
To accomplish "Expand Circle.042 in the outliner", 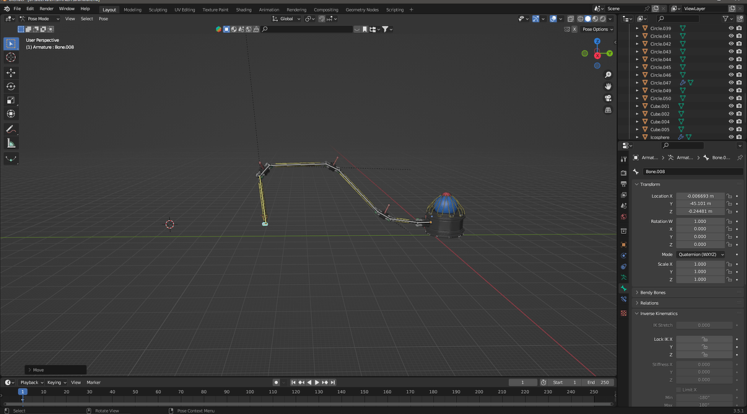I will pos(637,44).
